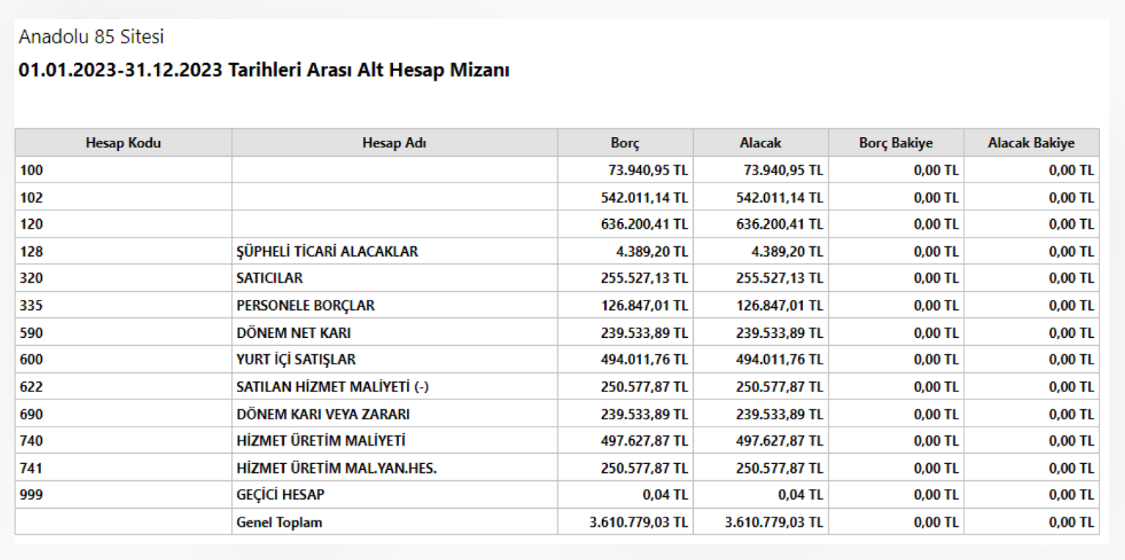Click Borç value 497.627,87 TL

click(x=644, y=441)
